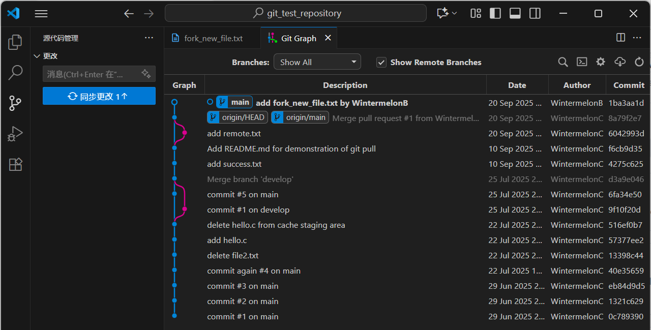Open the Extensions view
The width and height of the screenshot is (651, 330).
15,164
